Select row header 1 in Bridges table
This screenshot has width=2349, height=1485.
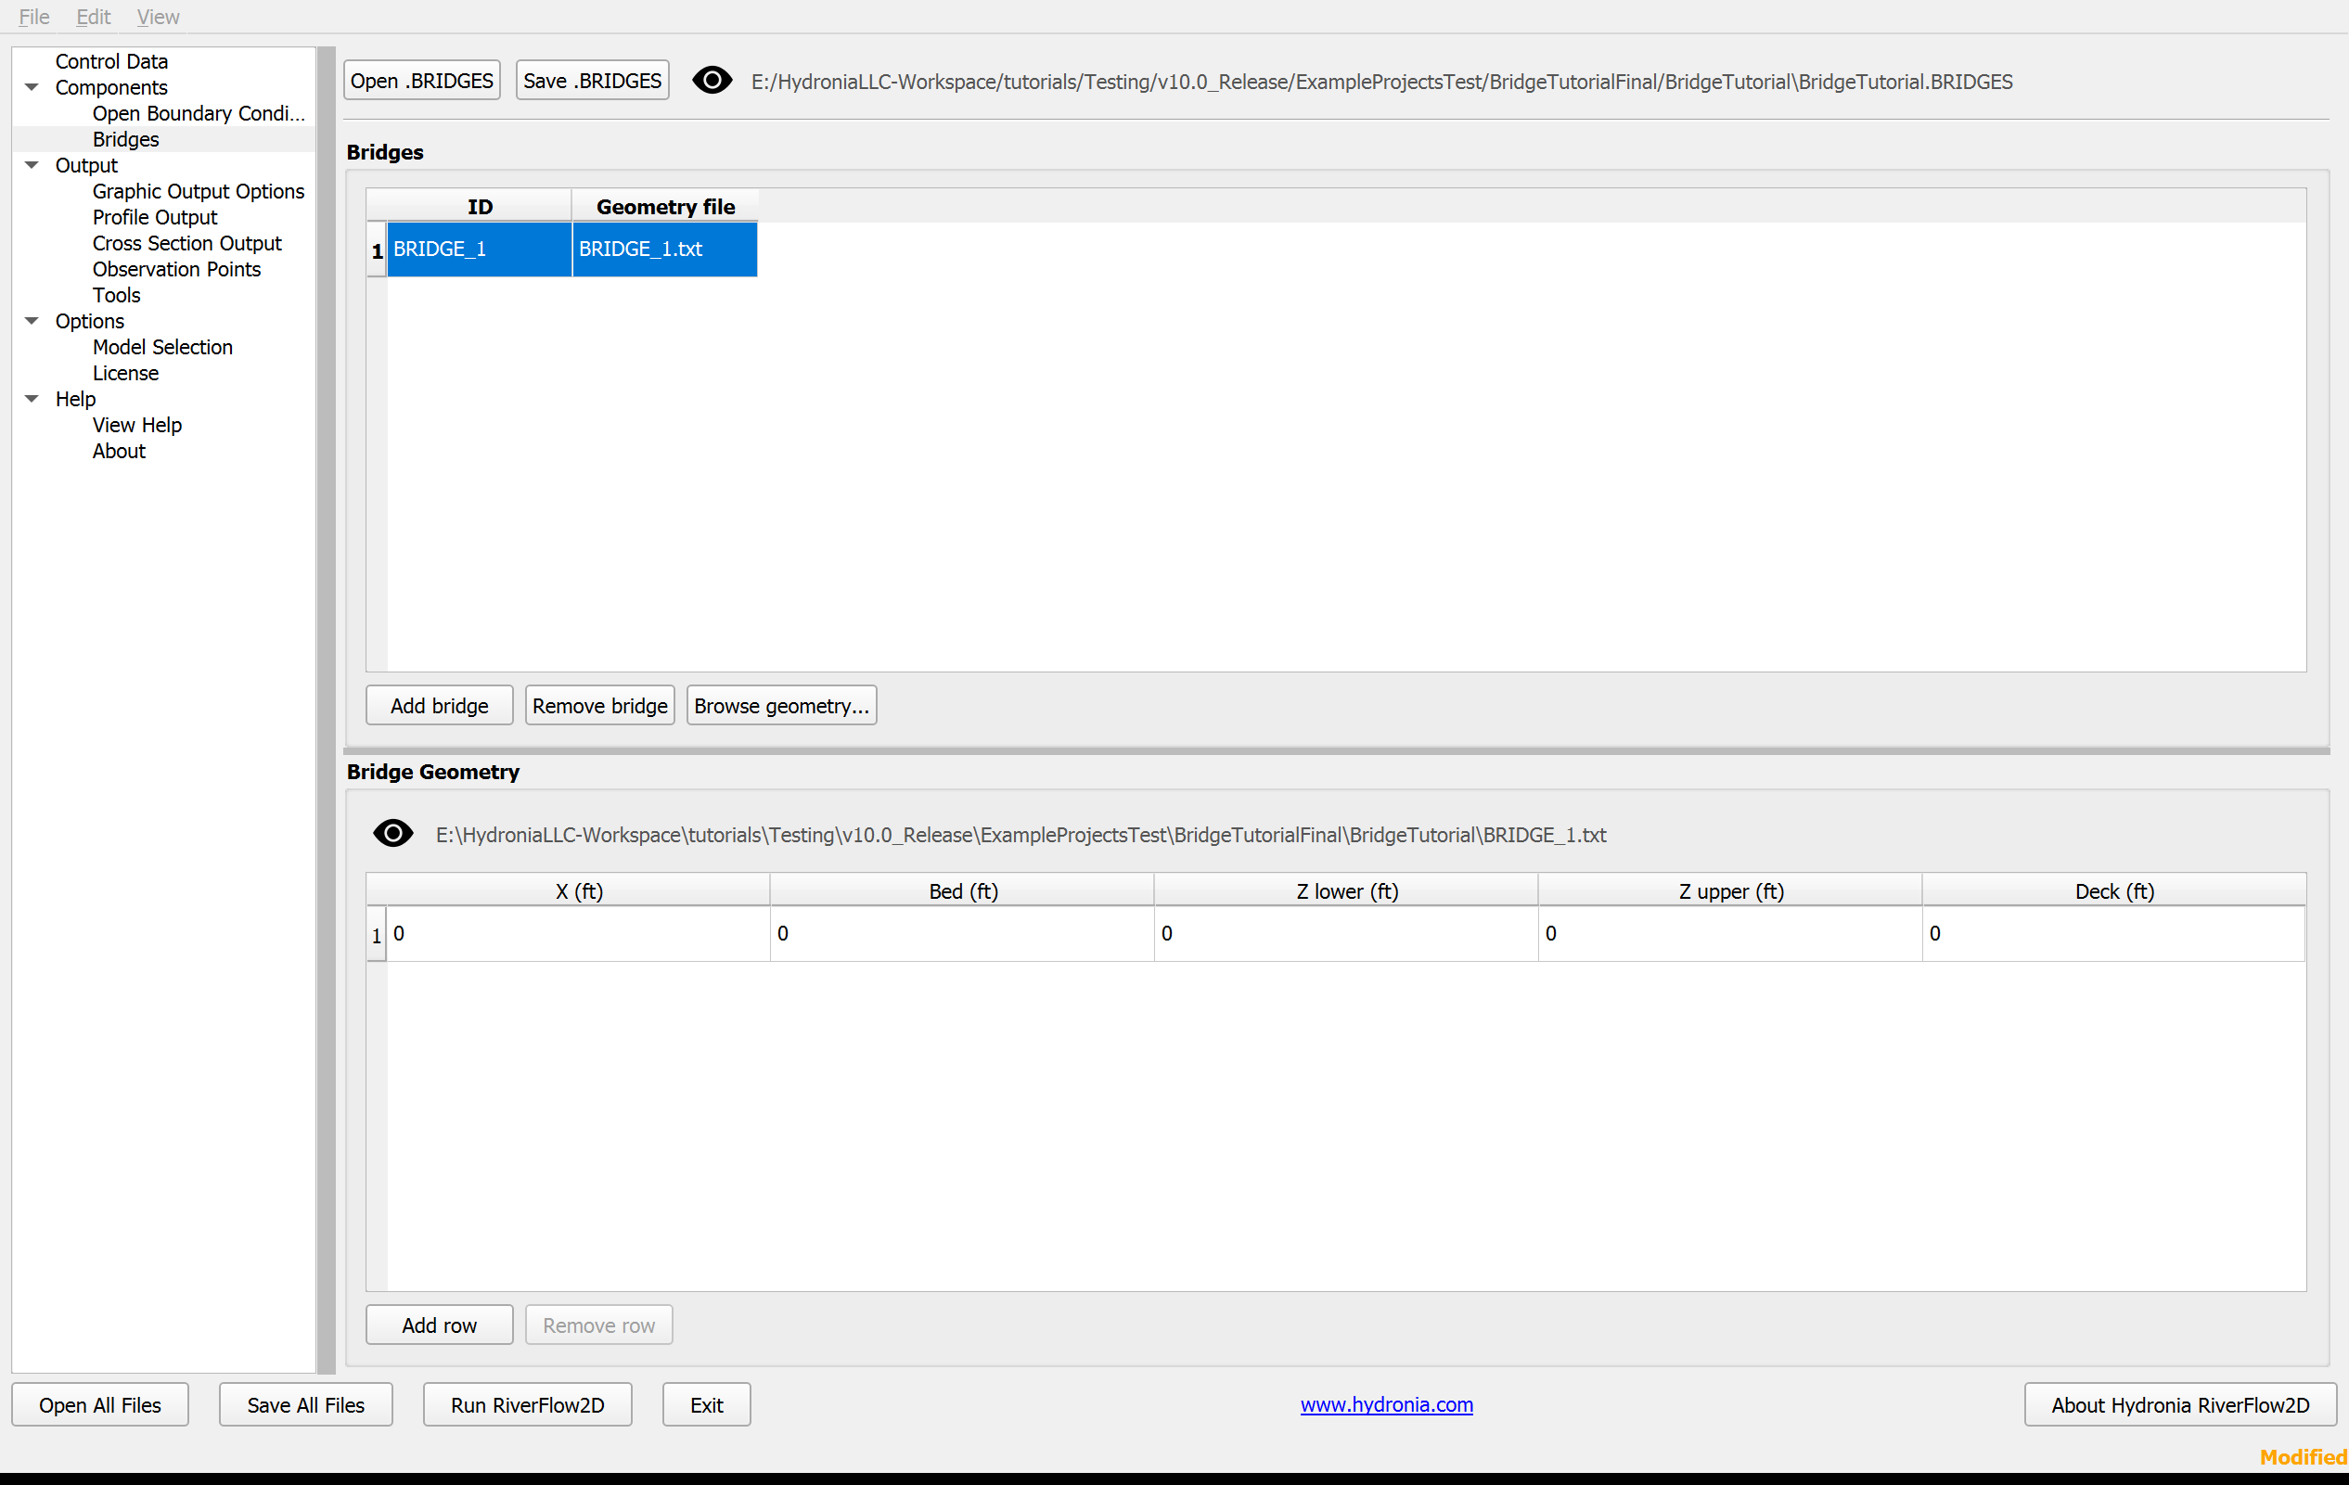point(377,250)
